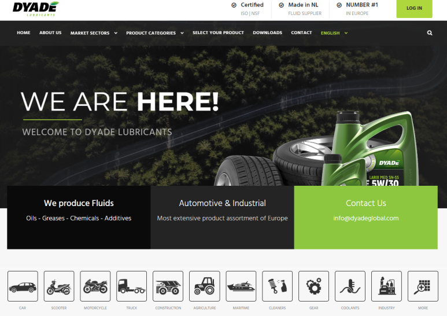Click the Made in NL checkmark icon
Image resolution: width=447 pixels, height=316 pixels.
point(282,5)
